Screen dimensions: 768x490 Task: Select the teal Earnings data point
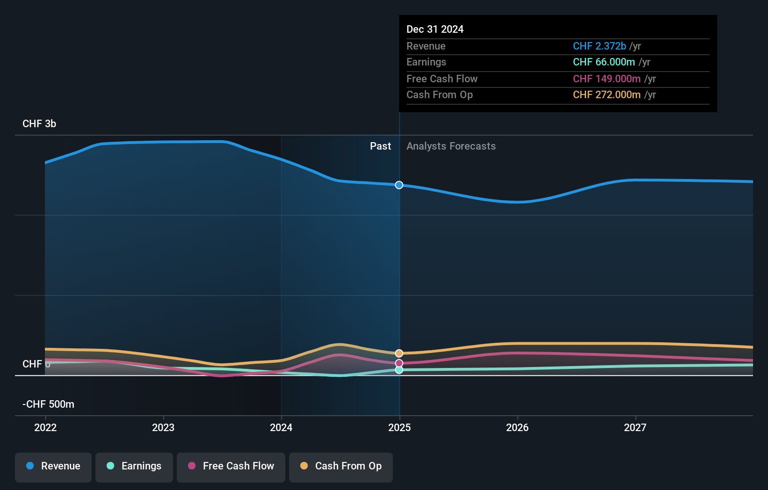coord(399,371)
